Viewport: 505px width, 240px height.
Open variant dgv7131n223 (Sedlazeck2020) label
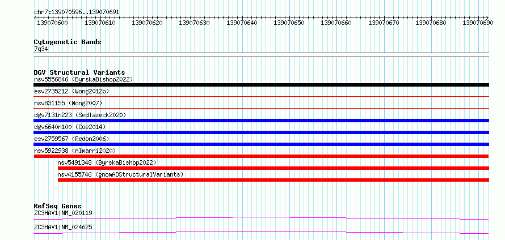point(80,115)
